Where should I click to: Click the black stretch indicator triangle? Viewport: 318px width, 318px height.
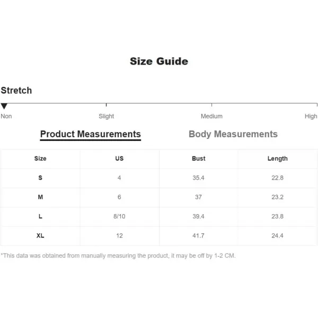point(4,106)
